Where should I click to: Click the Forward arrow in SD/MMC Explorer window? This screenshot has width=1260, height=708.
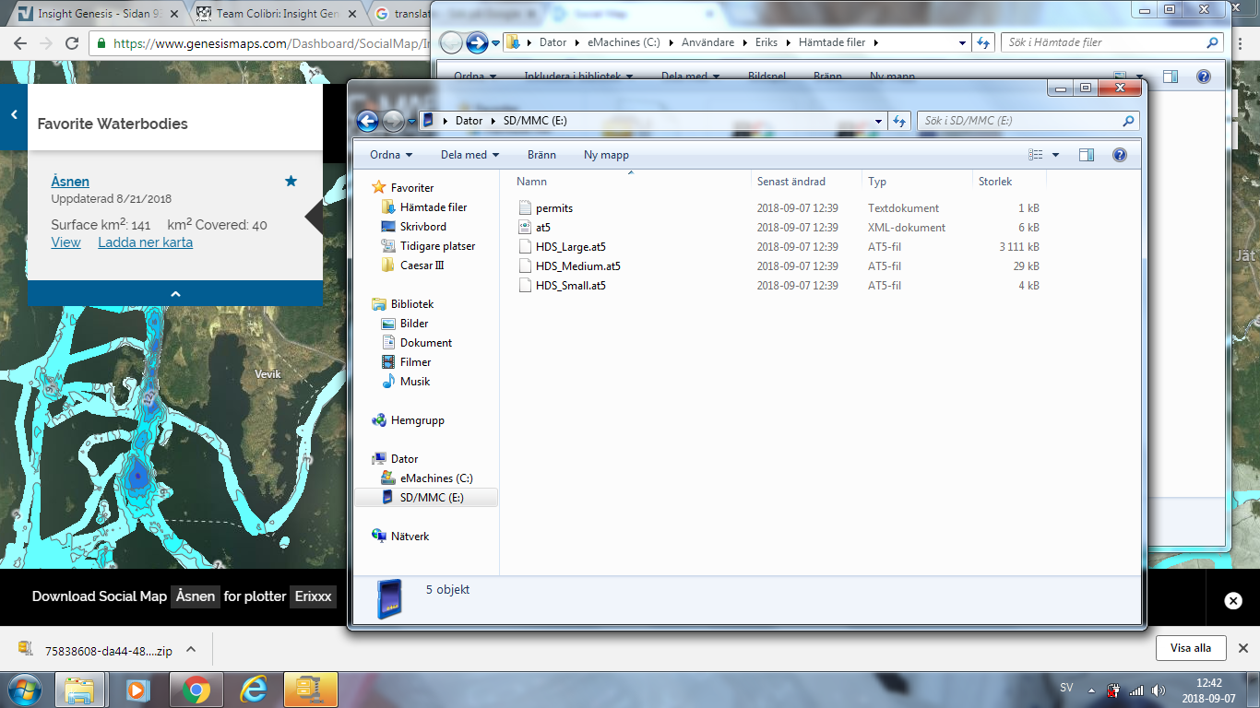point(393,121)
